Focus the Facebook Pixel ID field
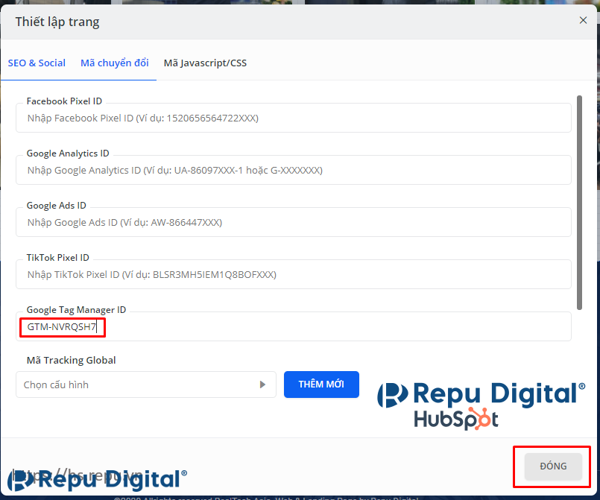Screen dimensions: 600x500 [x=294, y=118]
